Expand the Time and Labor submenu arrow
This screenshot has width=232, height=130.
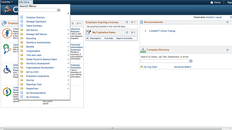[x=68, y=55]
